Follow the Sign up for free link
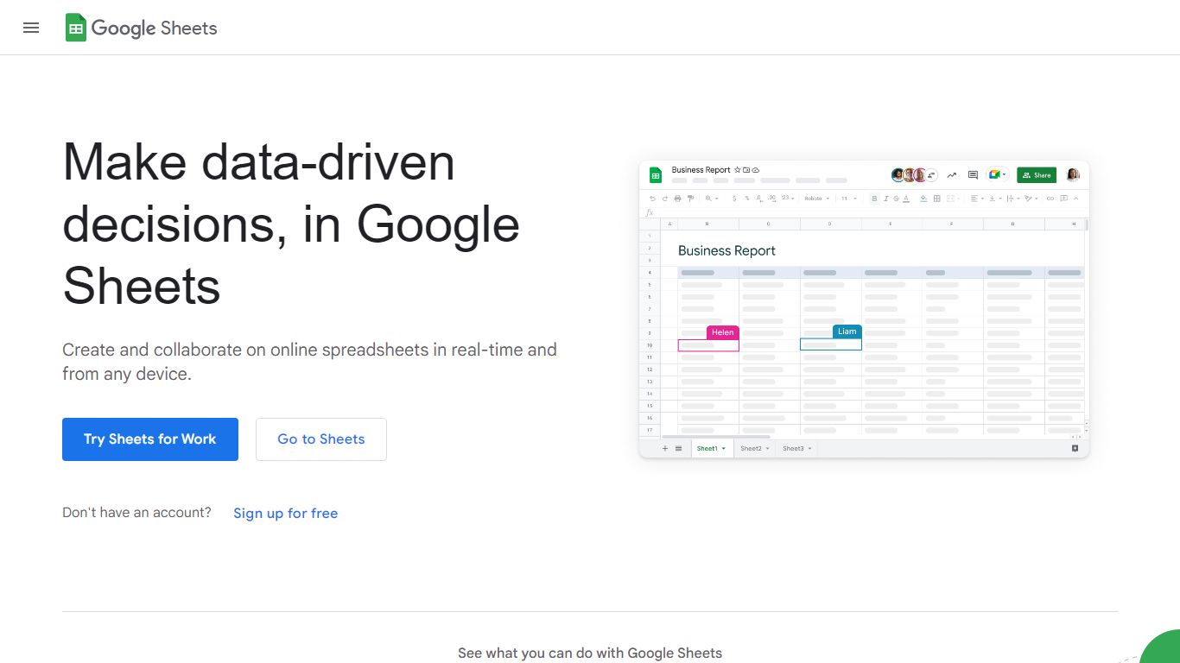Screen dimensions: 1180x663 tap(285, 513)
